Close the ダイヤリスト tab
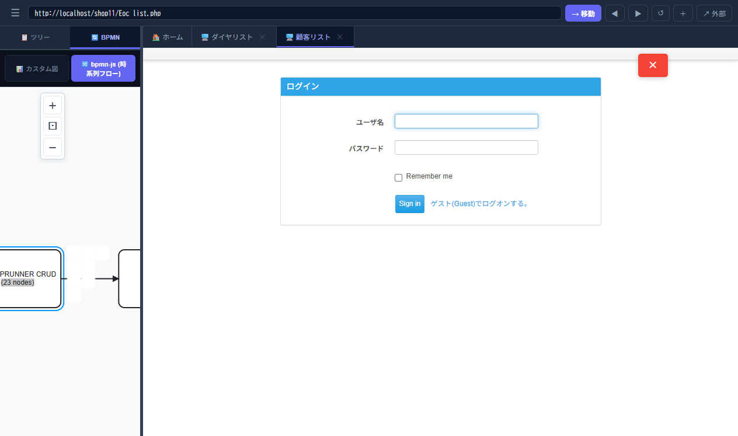 click(x=262, y=37)
